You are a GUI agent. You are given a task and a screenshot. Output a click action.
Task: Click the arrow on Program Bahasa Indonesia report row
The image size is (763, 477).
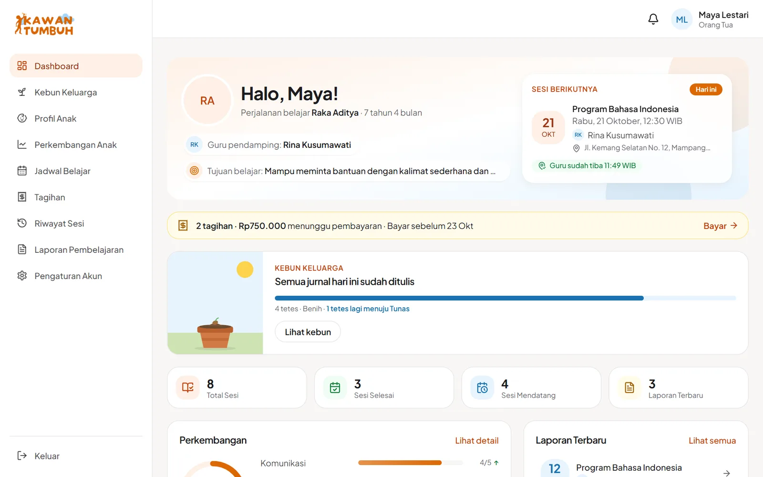726,473
